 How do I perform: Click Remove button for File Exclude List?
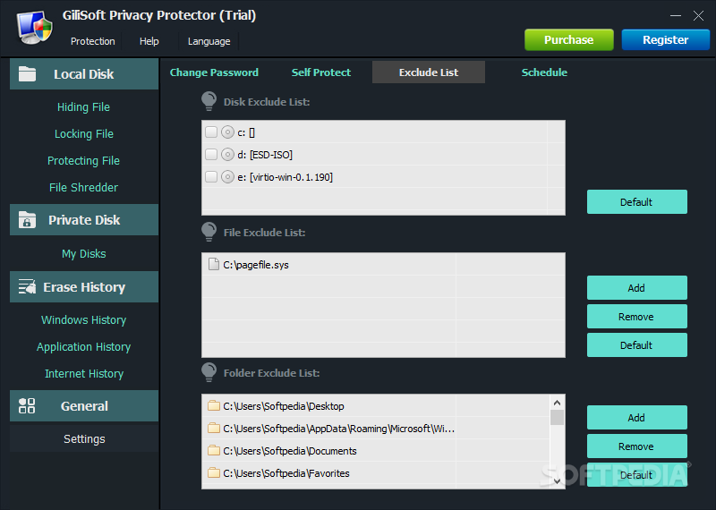coord(636,317)
